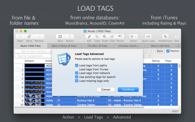This screenshot has height=122, width=195.
Task: Open Preferences wrench icon
Action: tap(165, 36)
